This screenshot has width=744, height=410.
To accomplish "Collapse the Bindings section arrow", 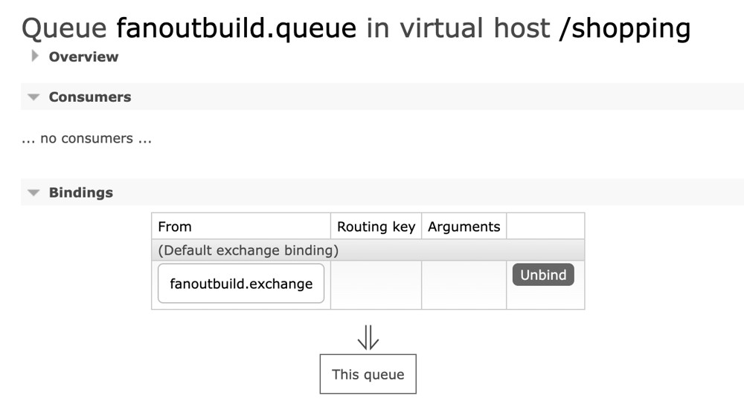I will pos(33,192).
